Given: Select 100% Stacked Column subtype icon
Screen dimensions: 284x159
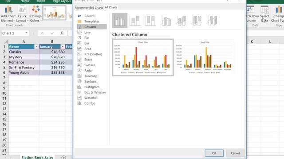Looking at the screenshot, I should pyautogui.click(x=150, y=21).
